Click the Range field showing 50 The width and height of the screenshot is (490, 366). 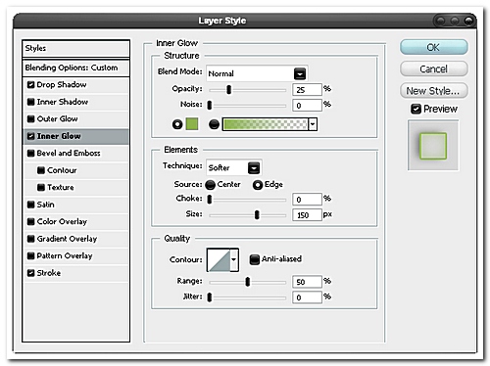coord(307,282)
